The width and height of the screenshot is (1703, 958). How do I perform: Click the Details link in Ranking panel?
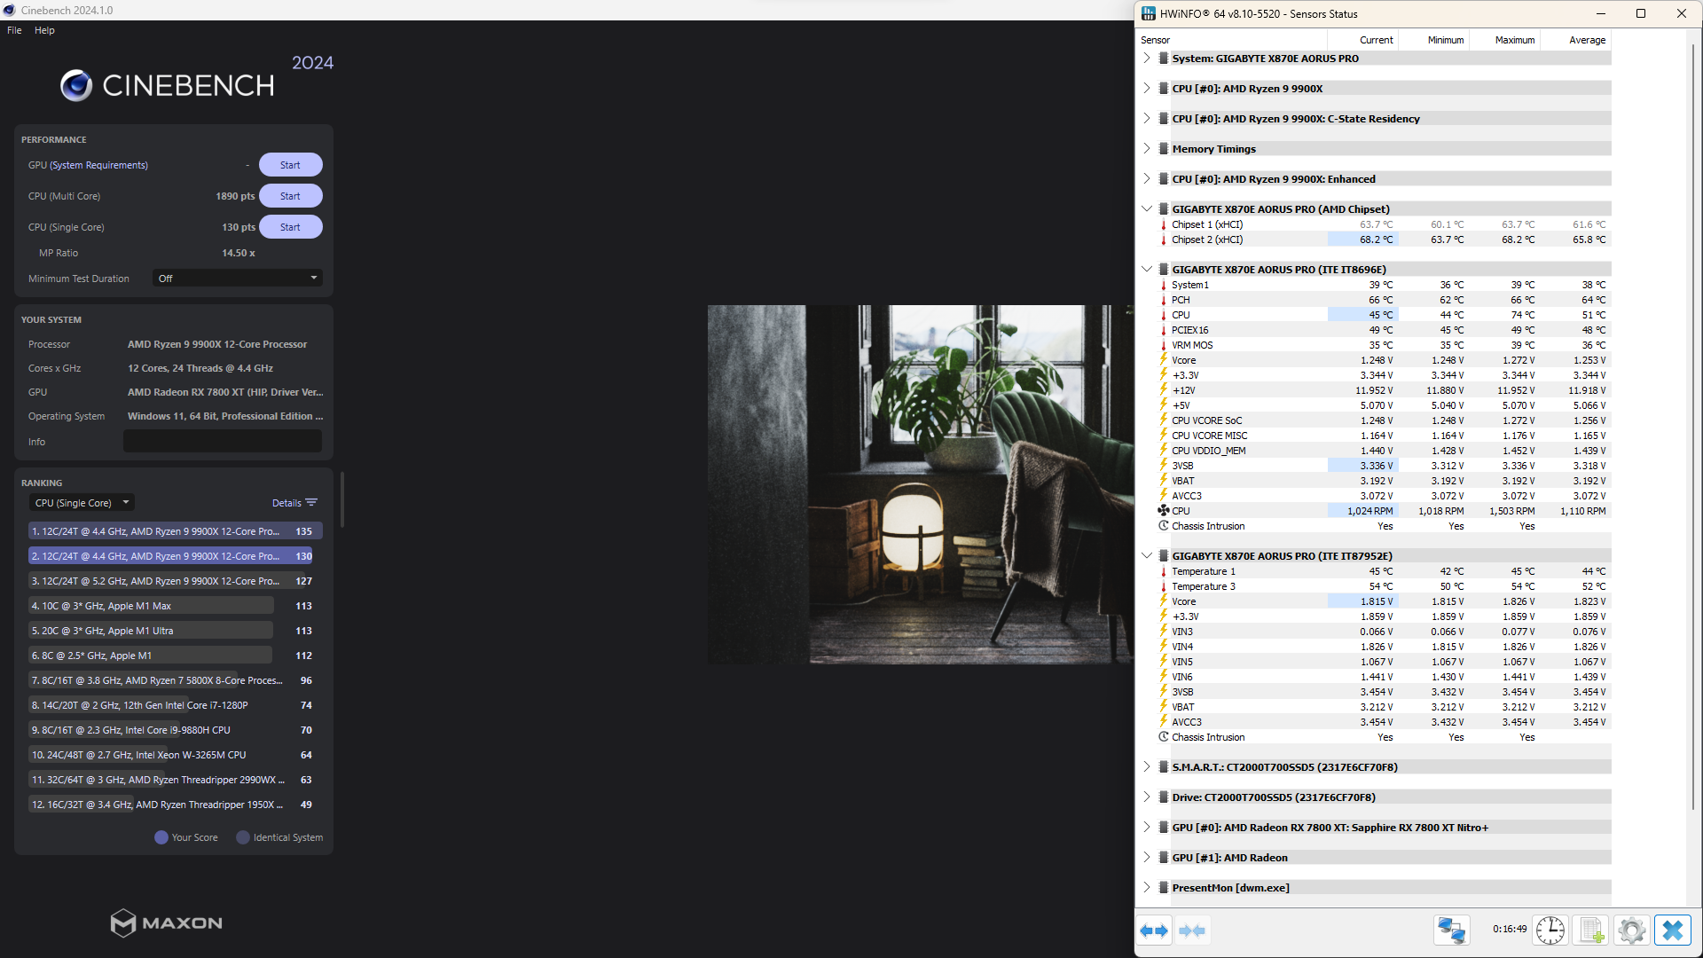(286, 503)
